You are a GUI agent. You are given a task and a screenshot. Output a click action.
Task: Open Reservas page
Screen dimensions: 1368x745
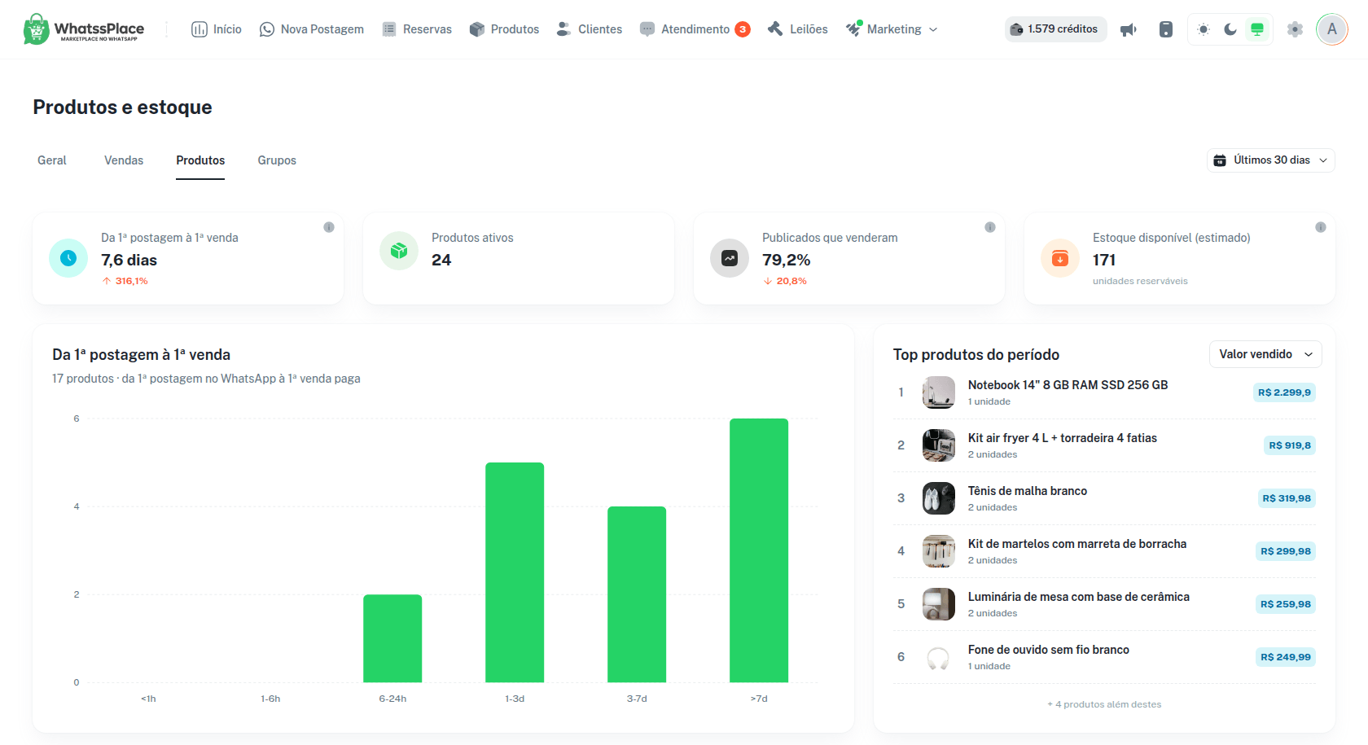[417, 29]
